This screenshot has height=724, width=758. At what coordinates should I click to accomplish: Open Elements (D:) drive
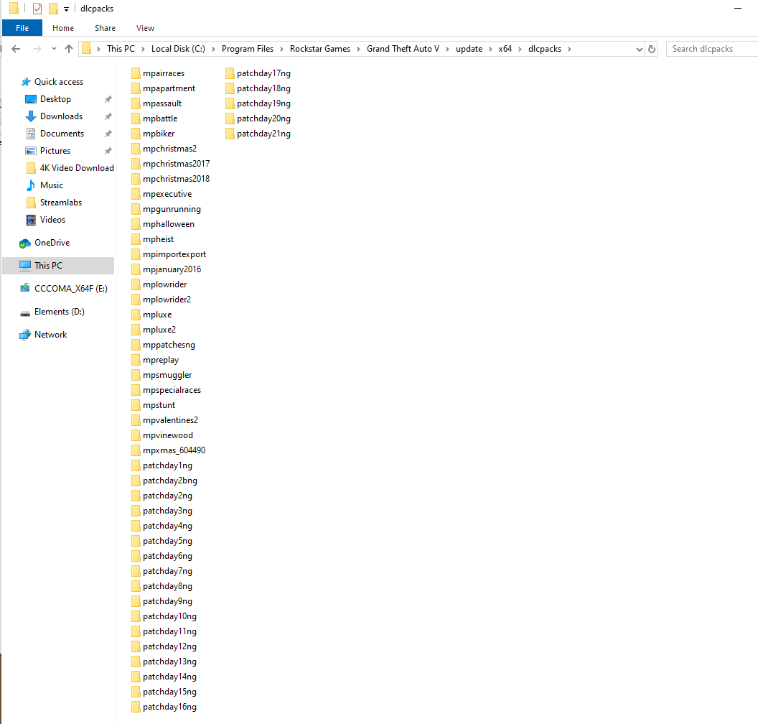point(59,312)
